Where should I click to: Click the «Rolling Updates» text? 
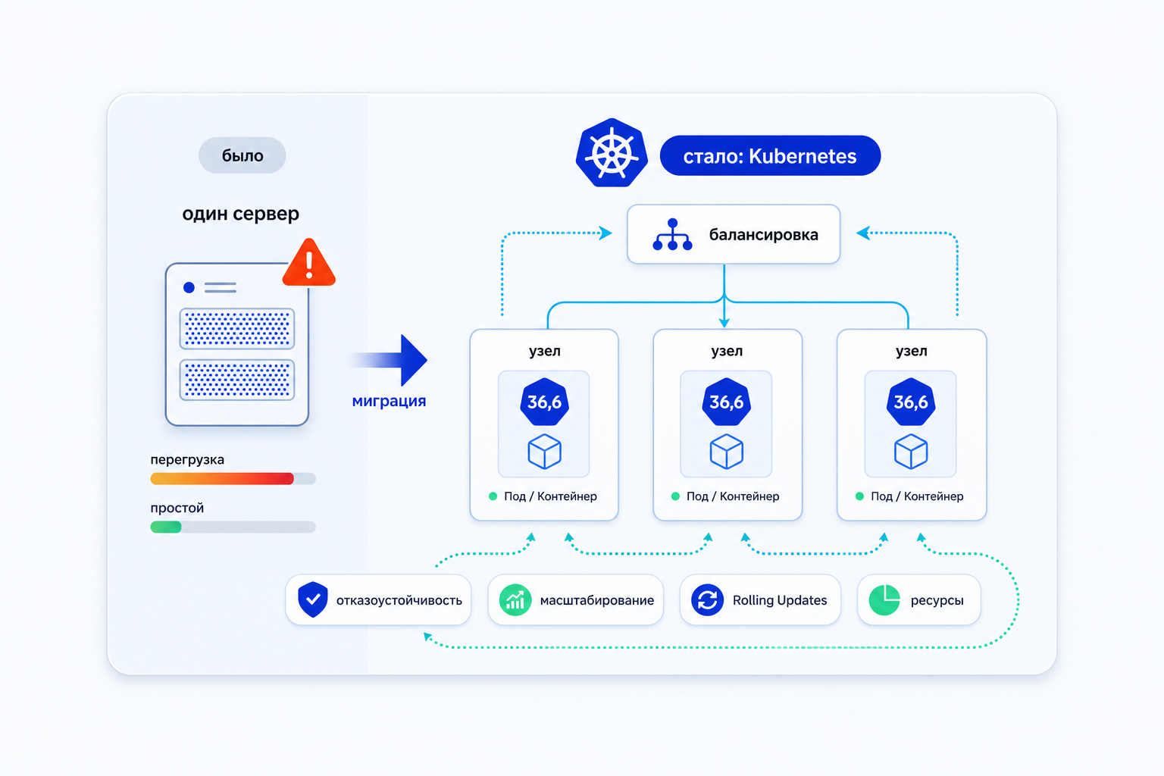(780, 600)
